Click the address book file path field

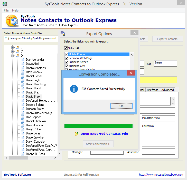[x=31, y=39]
